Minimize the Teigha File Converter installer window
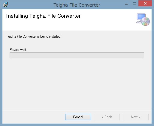 pos(126,4)
